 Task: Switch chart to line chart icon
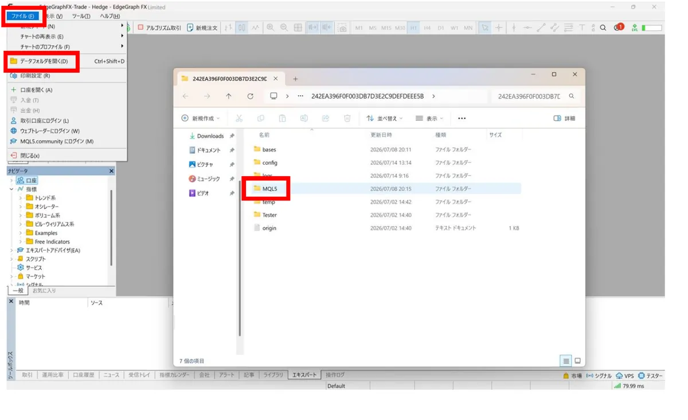click(256, 27)
